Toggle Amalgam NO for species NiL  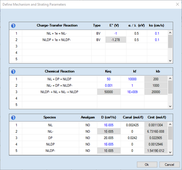click(88, 125)
